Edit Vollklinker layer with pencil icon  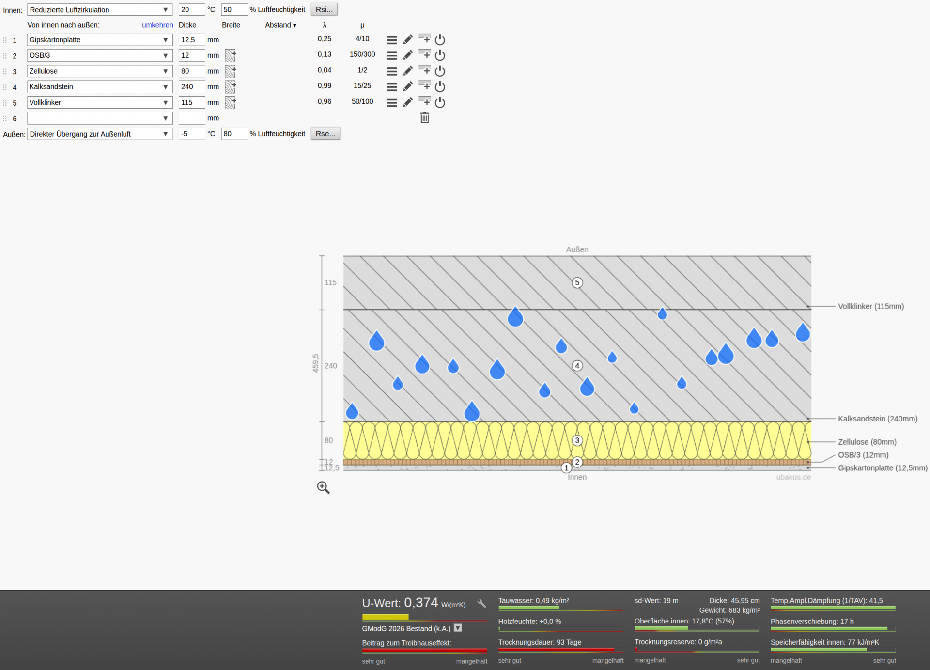(x=408, y=102)
